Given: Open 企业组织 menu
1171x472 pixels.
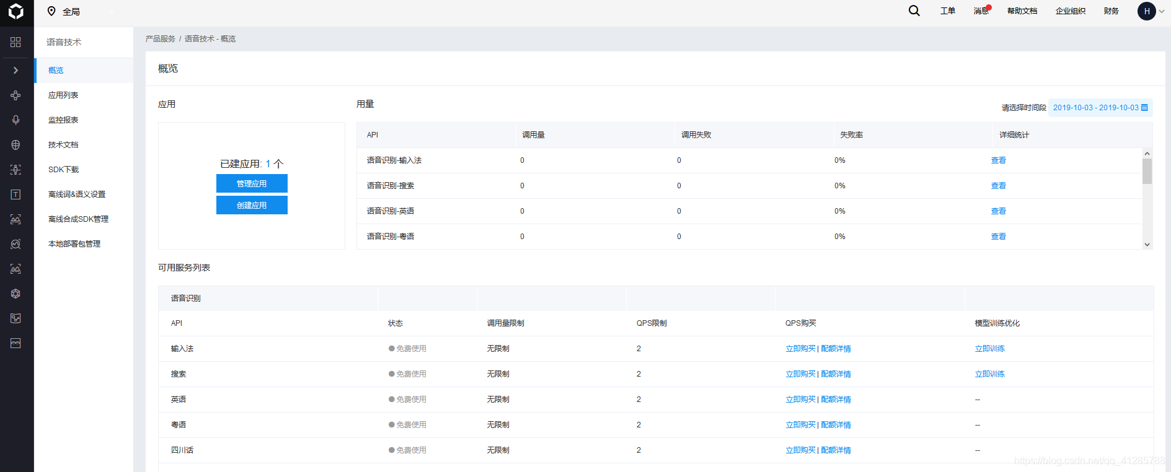Looking at the screenshot, I should pyautogui.click(x=1071, y=11).
